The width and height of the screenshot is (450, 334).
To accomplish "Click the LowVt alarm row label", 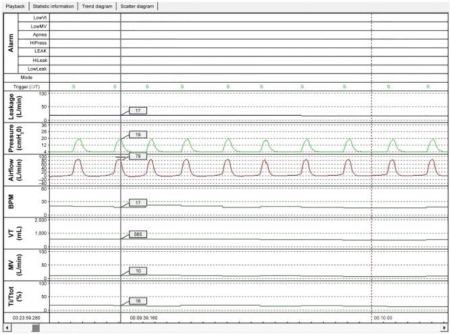I will tap(40, 18).
